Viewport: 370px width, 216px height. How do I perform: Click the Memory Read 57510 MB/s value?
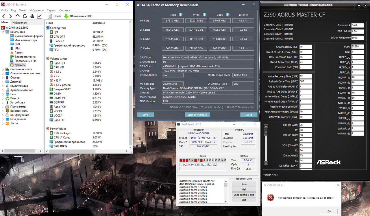(173, 21)
